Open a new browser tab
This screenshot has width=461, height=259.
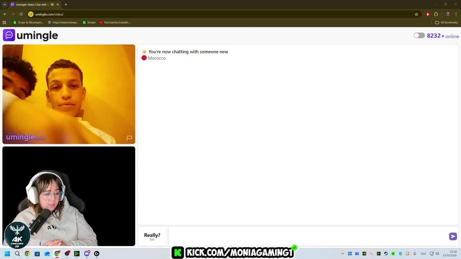(x=66, y=4)
